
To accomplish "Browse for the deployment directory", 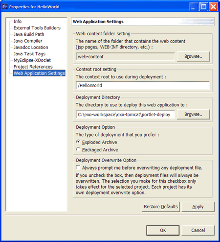I will [193, 114].
